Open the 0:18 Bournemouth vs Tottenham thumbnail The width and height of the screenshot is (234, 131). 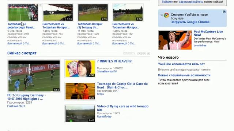click(x=128, y=12)
